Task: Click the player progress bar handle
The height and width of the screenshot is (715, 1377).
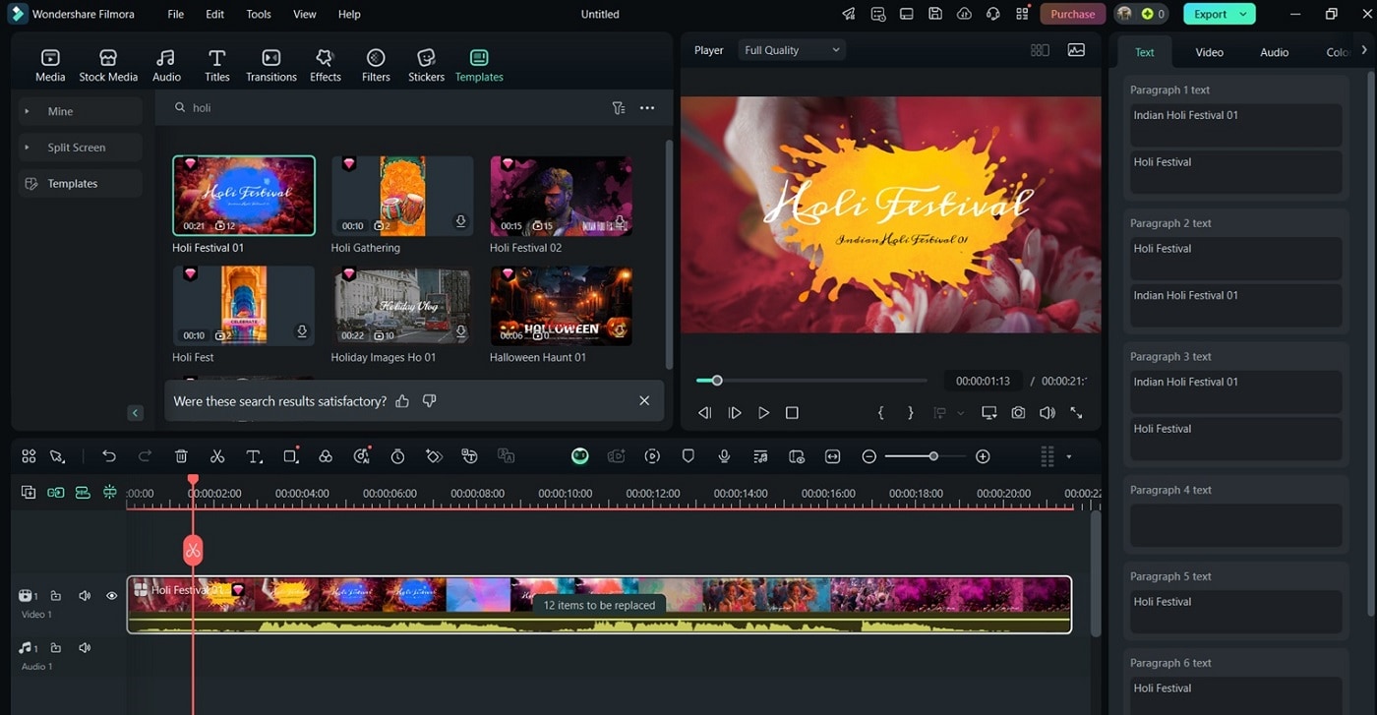Action: (x=717, y=381)
